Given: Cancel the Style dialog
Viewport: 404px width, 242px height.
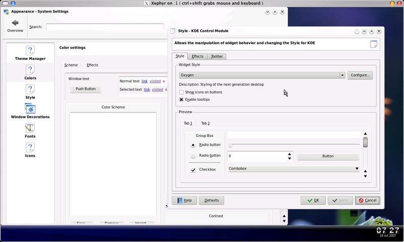Looking at the screenshot, I should 368,200.
